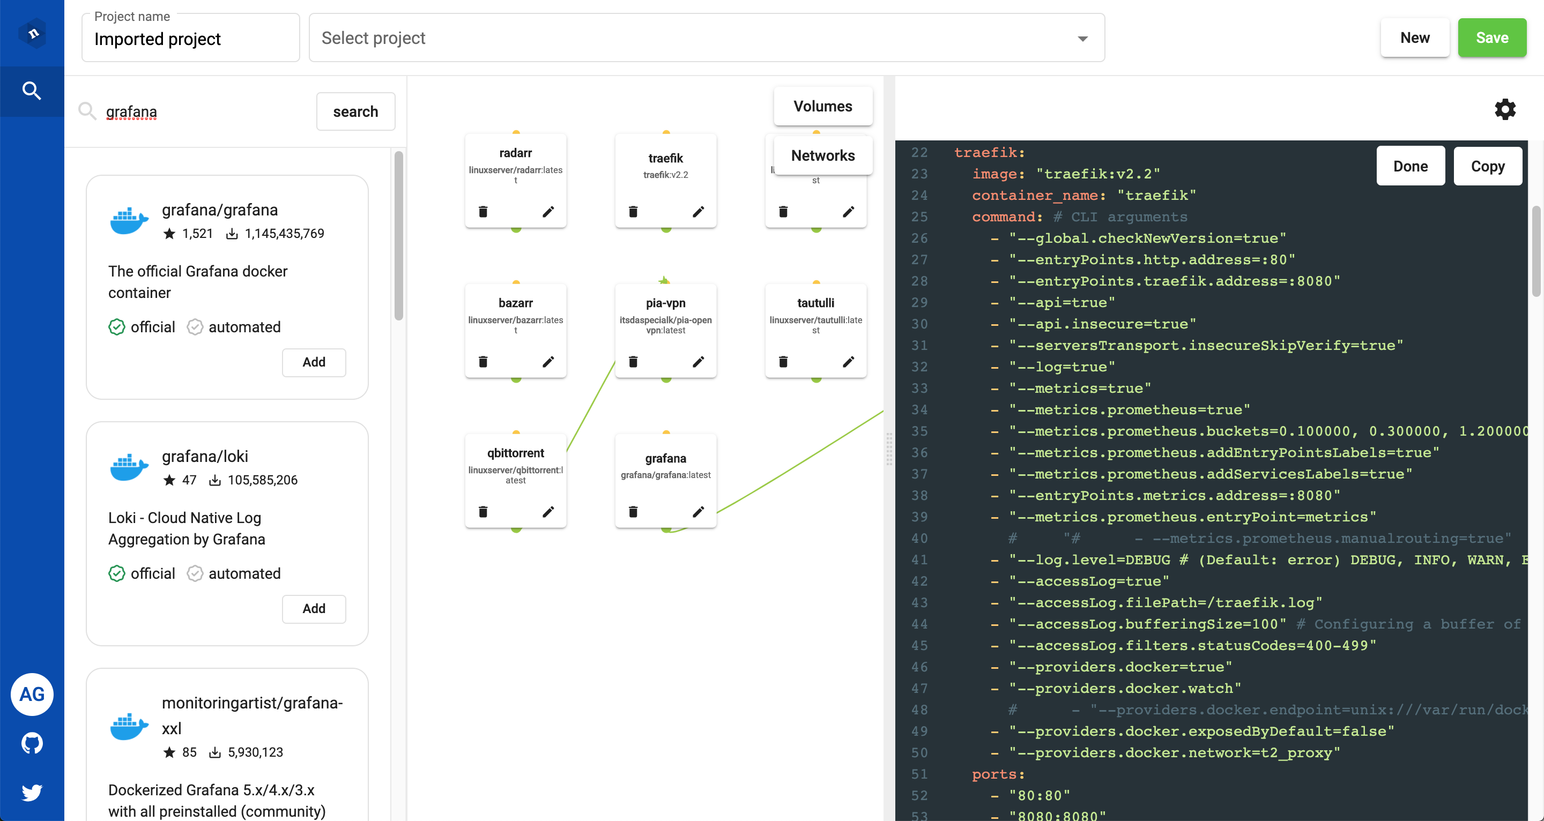Screen dimensions: 1544x821
Task: Open the Networks panel
Action: point(822,156)
